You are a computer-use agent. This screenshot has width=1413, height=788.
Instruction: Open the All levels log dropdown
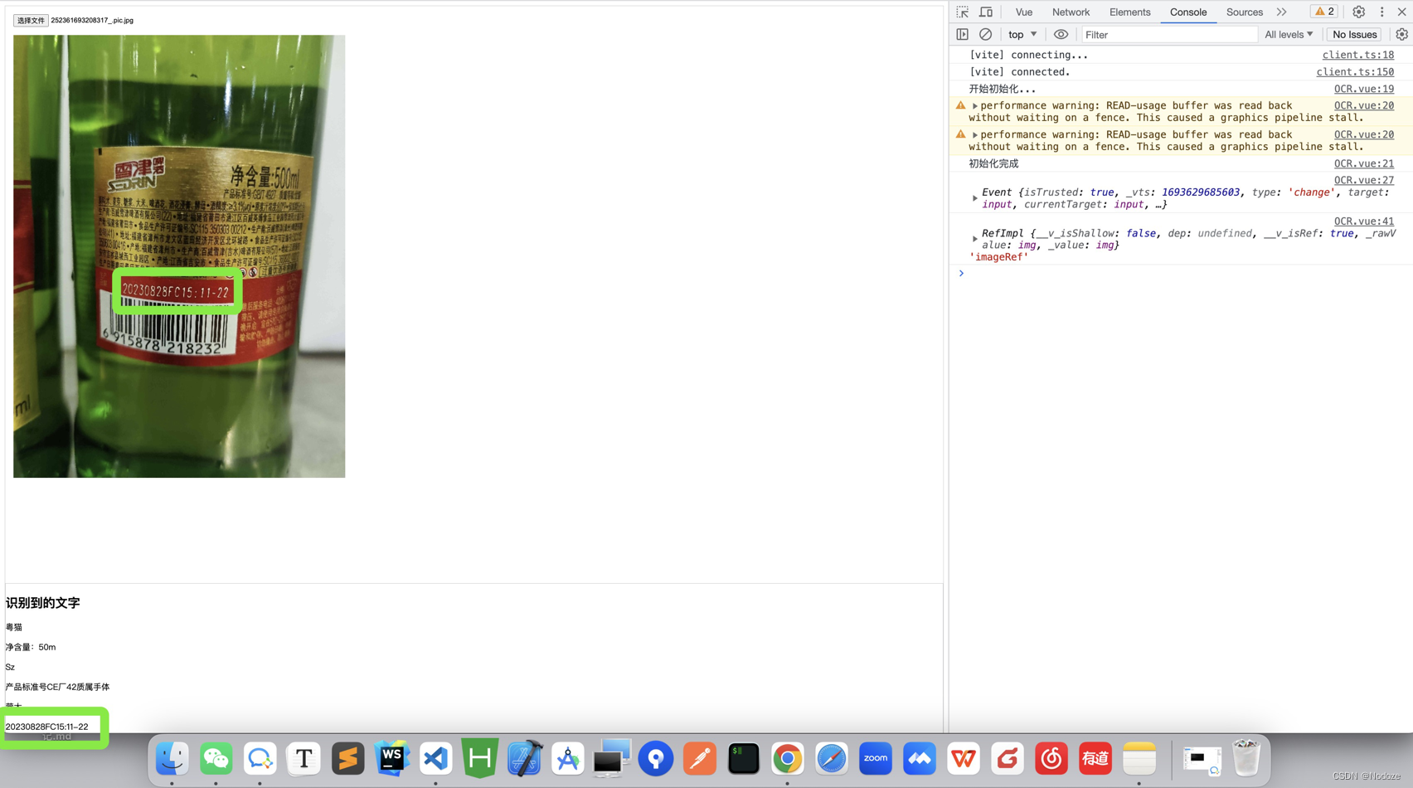point(1289,34)
